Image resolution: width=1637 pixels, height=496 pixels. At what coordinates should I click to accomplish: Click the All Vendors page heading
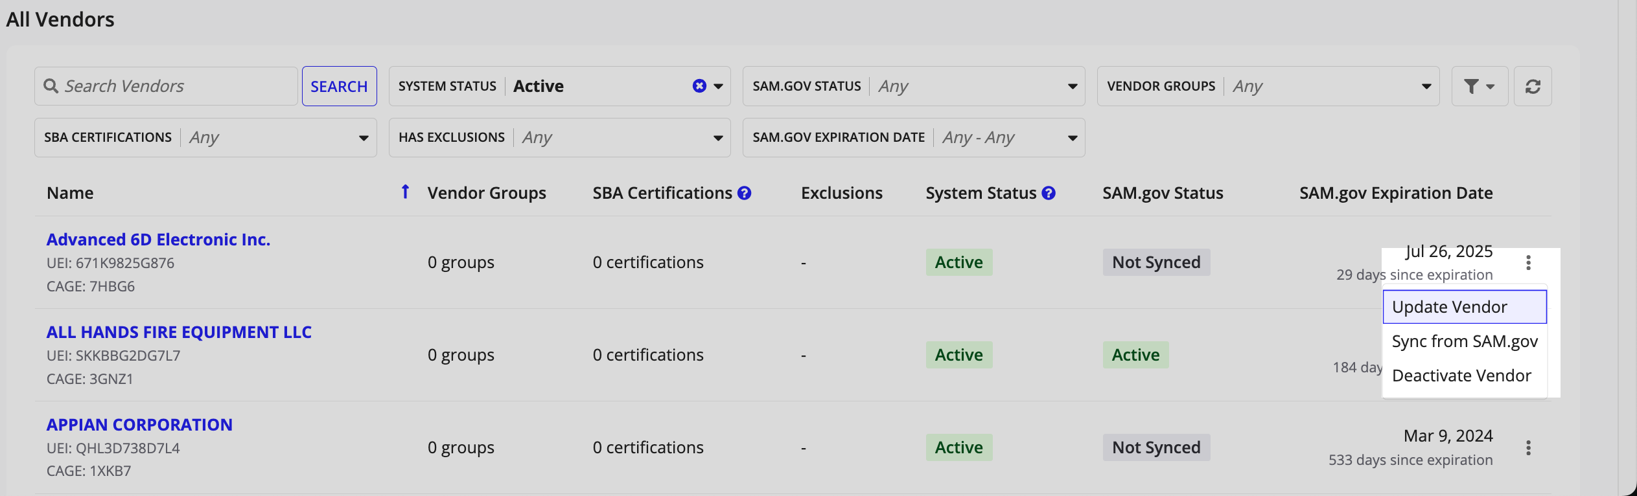(x=60, y=19)
